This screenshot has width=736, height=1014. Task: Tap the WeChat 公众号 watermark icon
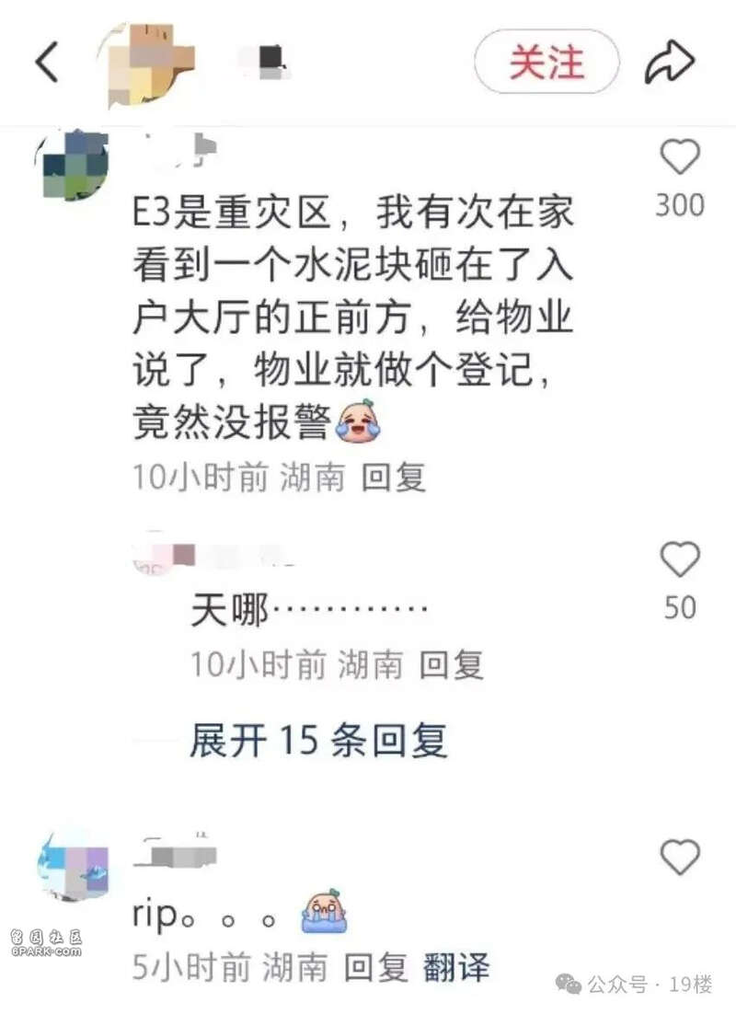pos(569,985)
